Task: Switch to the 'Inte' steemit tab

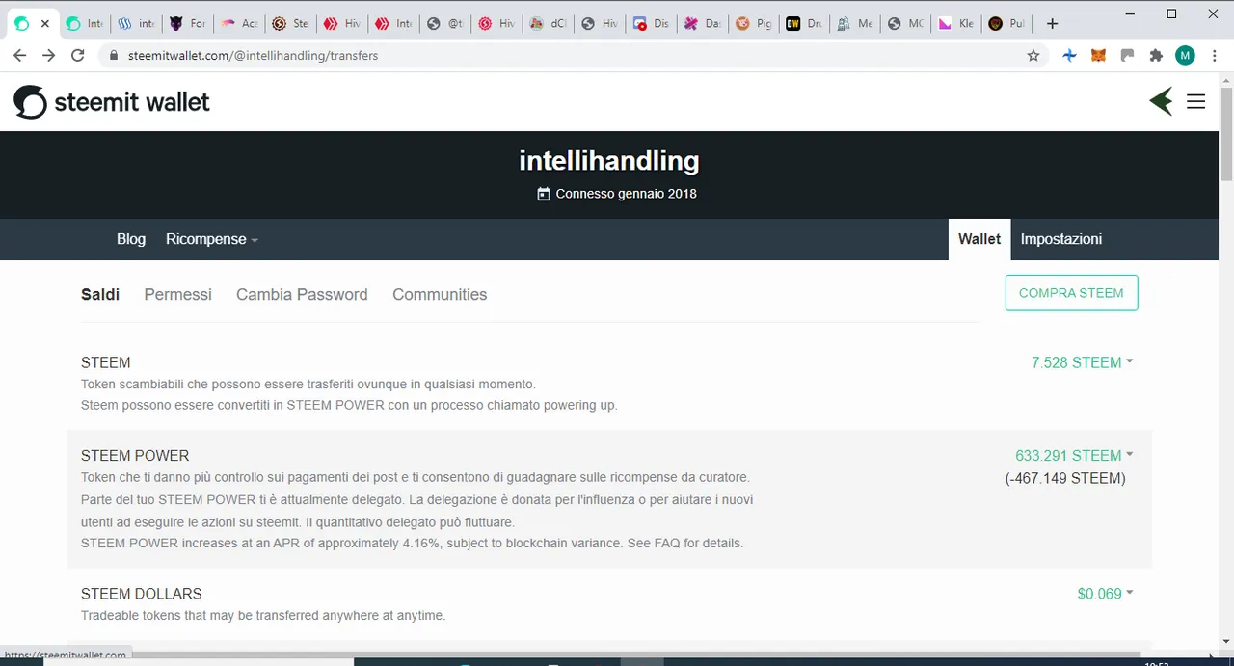Action: point(84,23)
